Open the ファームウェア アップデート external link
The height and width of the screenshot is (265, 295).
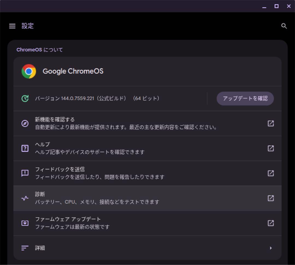(x=271, y=223)
